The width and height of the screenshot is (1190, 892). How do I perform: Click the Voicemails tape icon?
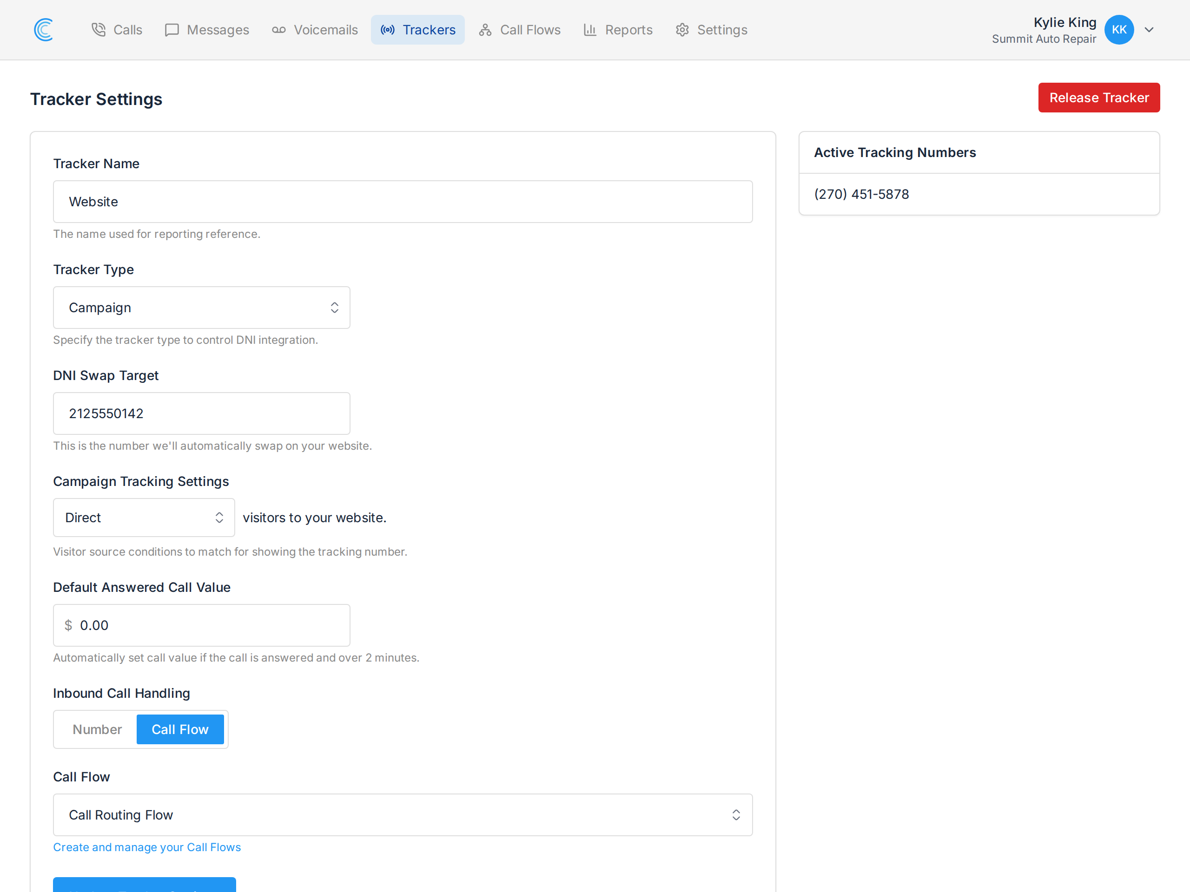pyautogui.click(x=278, y=30)
